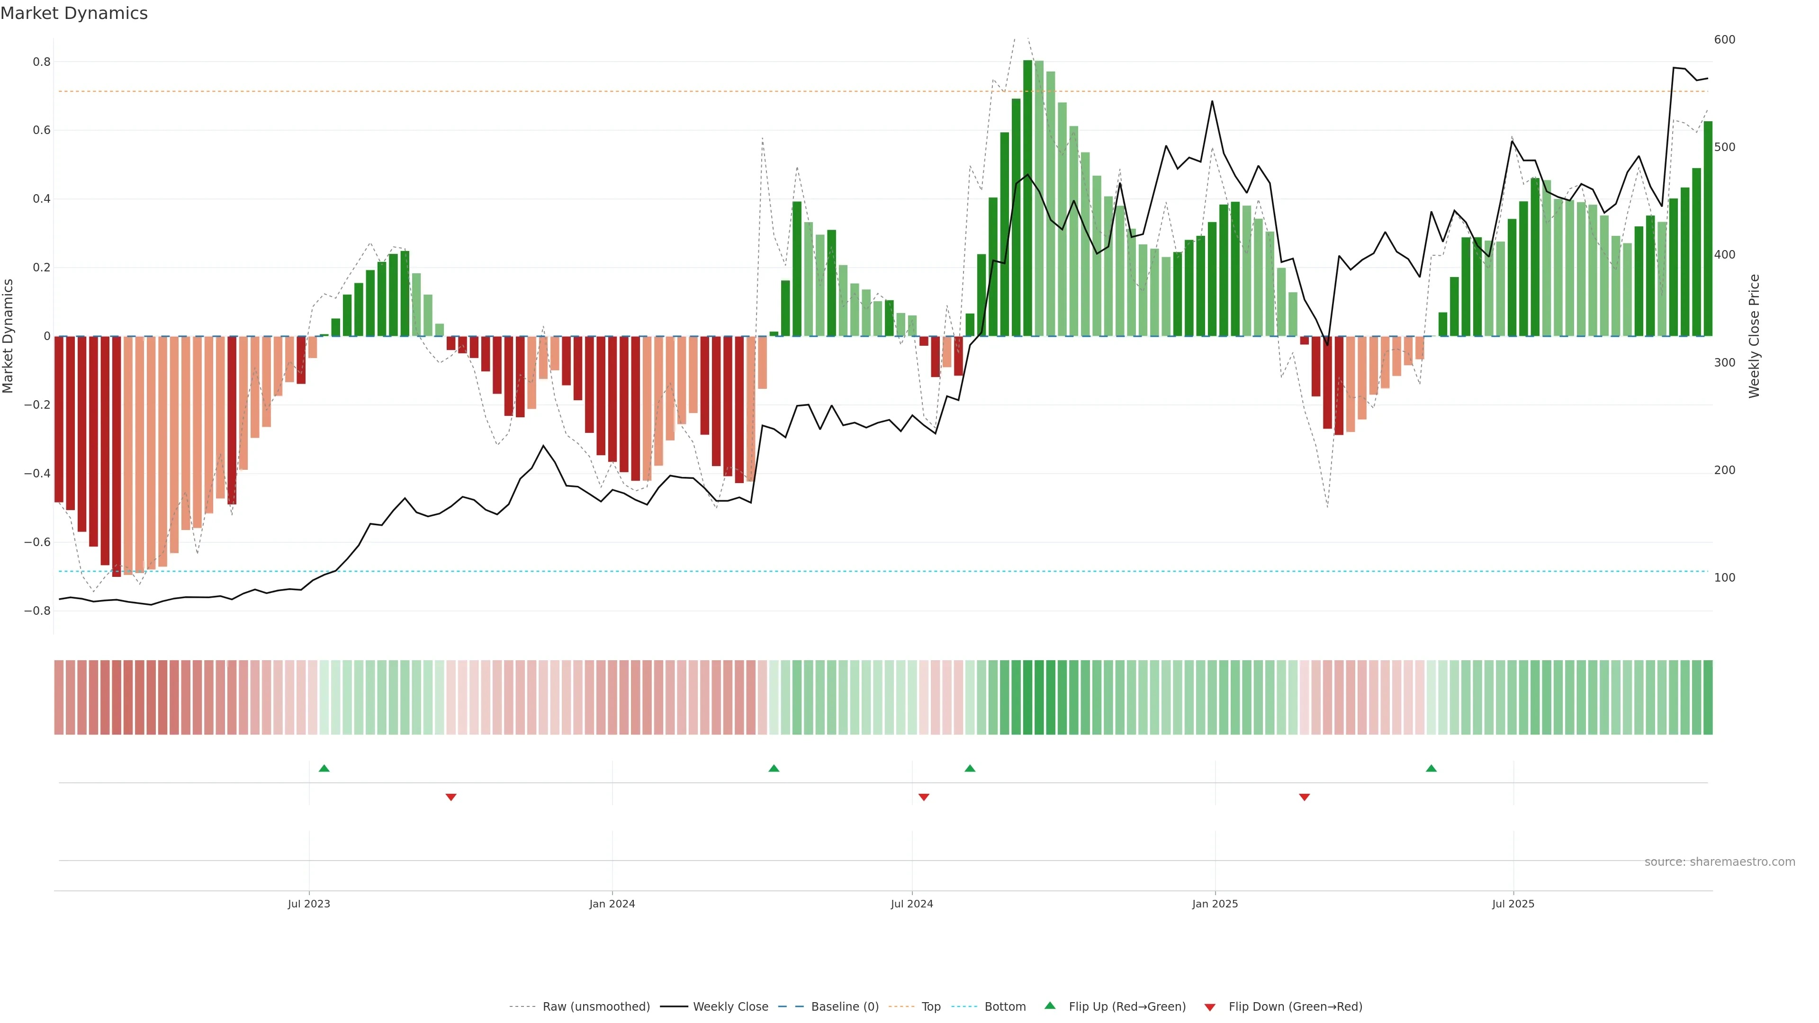
Task: Click the red Flip Down triangle after Jul 2023
Action: (x=451, y=797)
